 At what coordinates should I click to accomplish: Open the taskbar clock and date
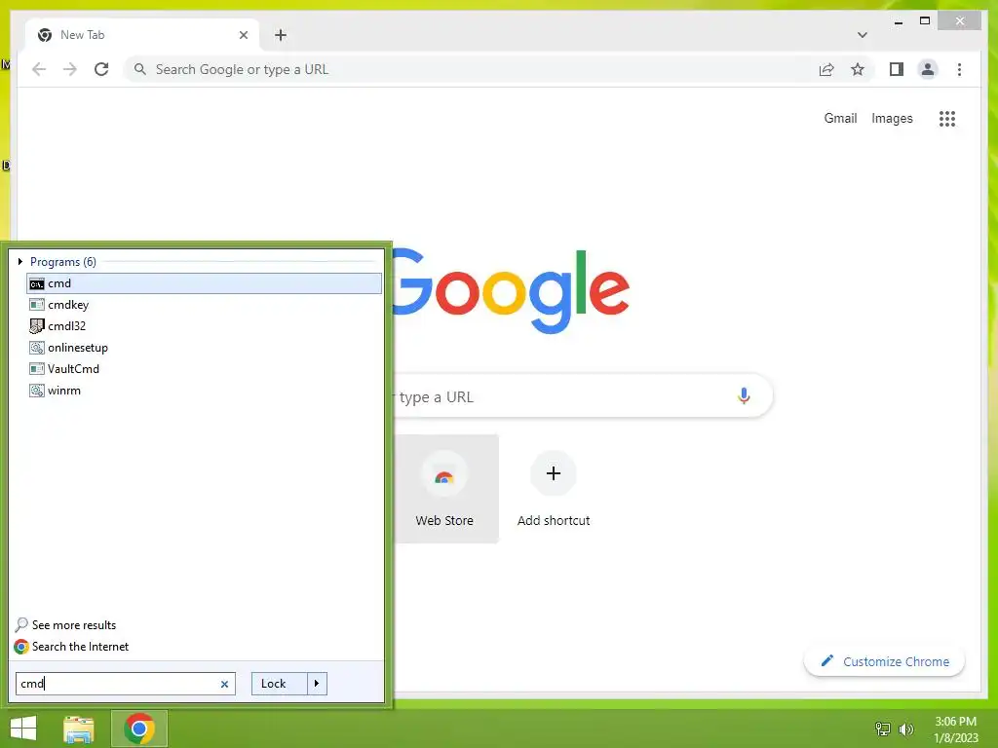[x=955, y=729]
